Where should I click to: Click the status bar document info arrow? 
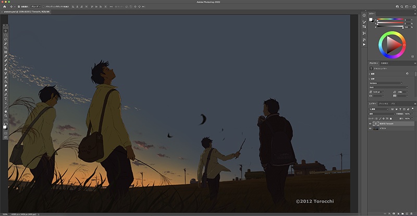39,214
